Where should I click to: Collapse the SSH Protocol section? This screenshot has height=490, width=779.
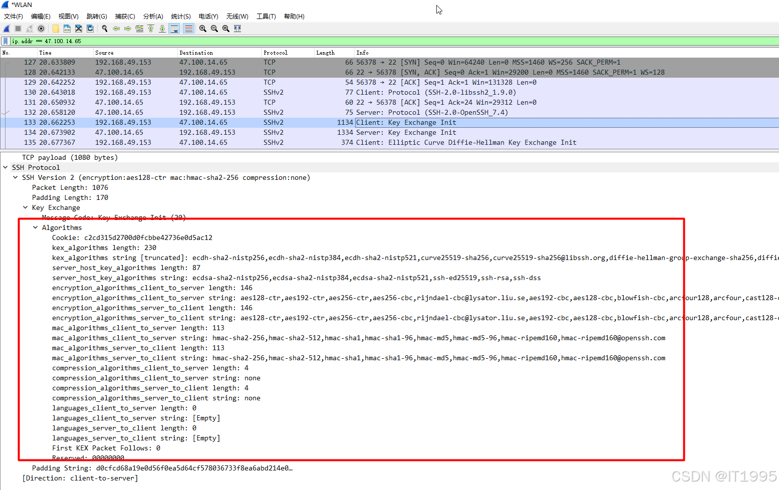tap(5, 167)
